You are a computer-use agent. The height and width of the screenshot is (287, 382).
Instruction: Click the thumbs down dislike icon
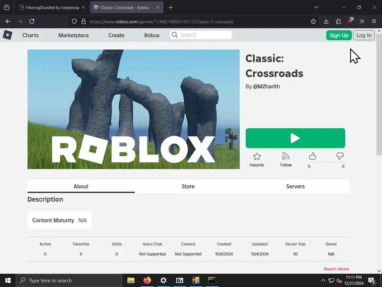pos(340,156)
